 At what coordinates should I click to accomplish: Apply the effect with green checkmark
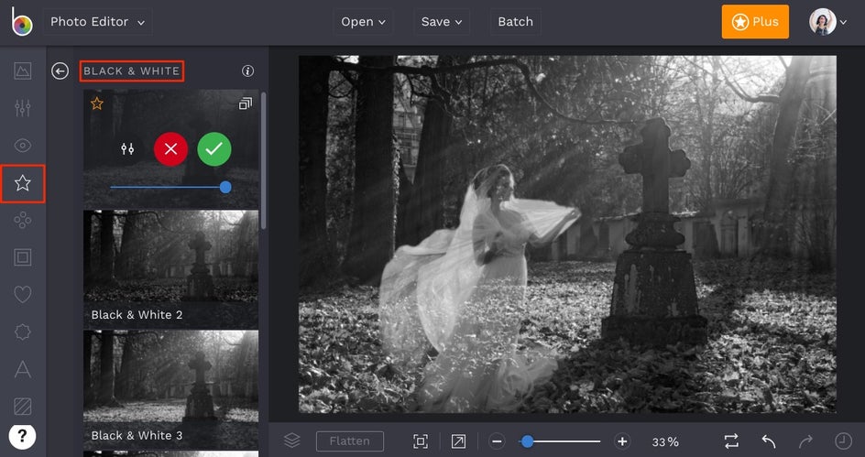pos(214,148)
